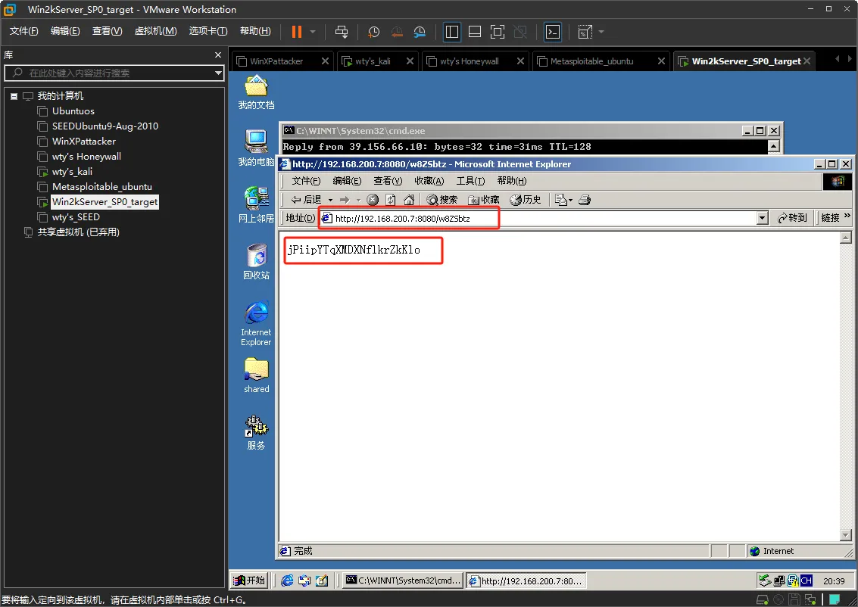The width and height of the screenshot is (858, 607).
Task: Click the CH input language tray indicator
Action: click(807, 581)
